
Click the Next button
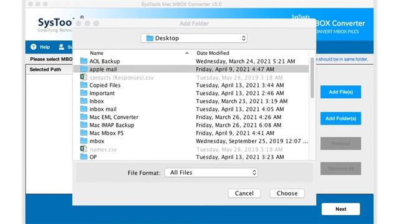[340, 209]
